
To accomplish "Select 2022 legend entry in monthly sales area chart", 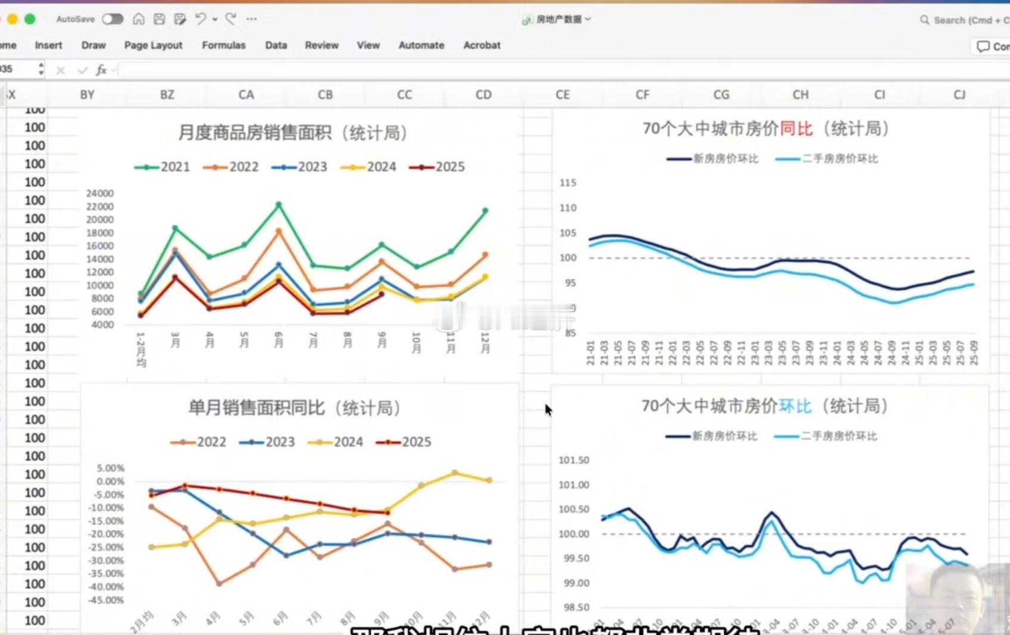I will point(231,167).
